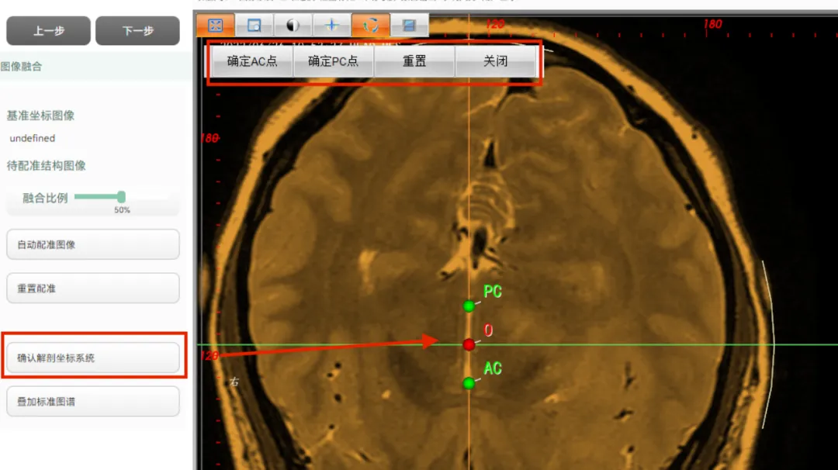Click the 基准坐标图像 label
The width and height of the screenshot is (838, 470).
point(40,116)
